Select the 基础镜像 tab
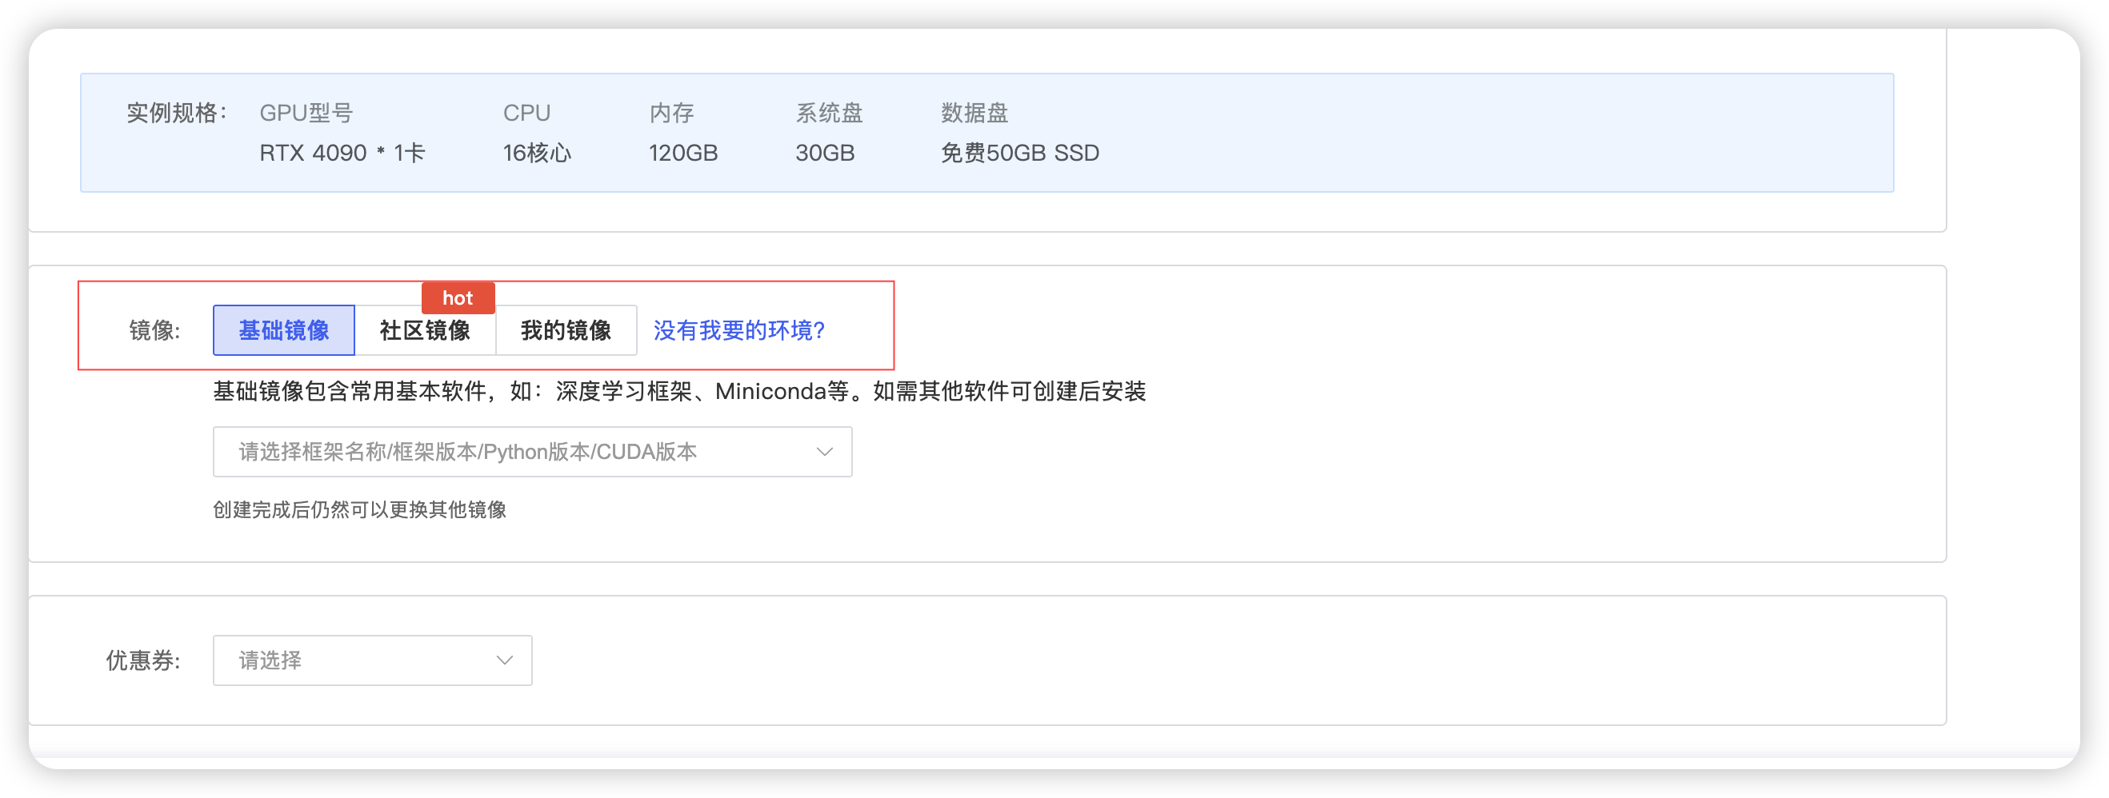2109x798 pixels. pyautogui.click(x=283, y=330)
